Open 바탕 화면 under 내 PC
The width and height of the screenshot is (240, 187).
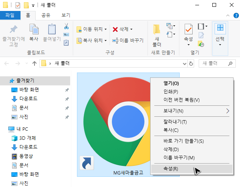tap(29, 174)
